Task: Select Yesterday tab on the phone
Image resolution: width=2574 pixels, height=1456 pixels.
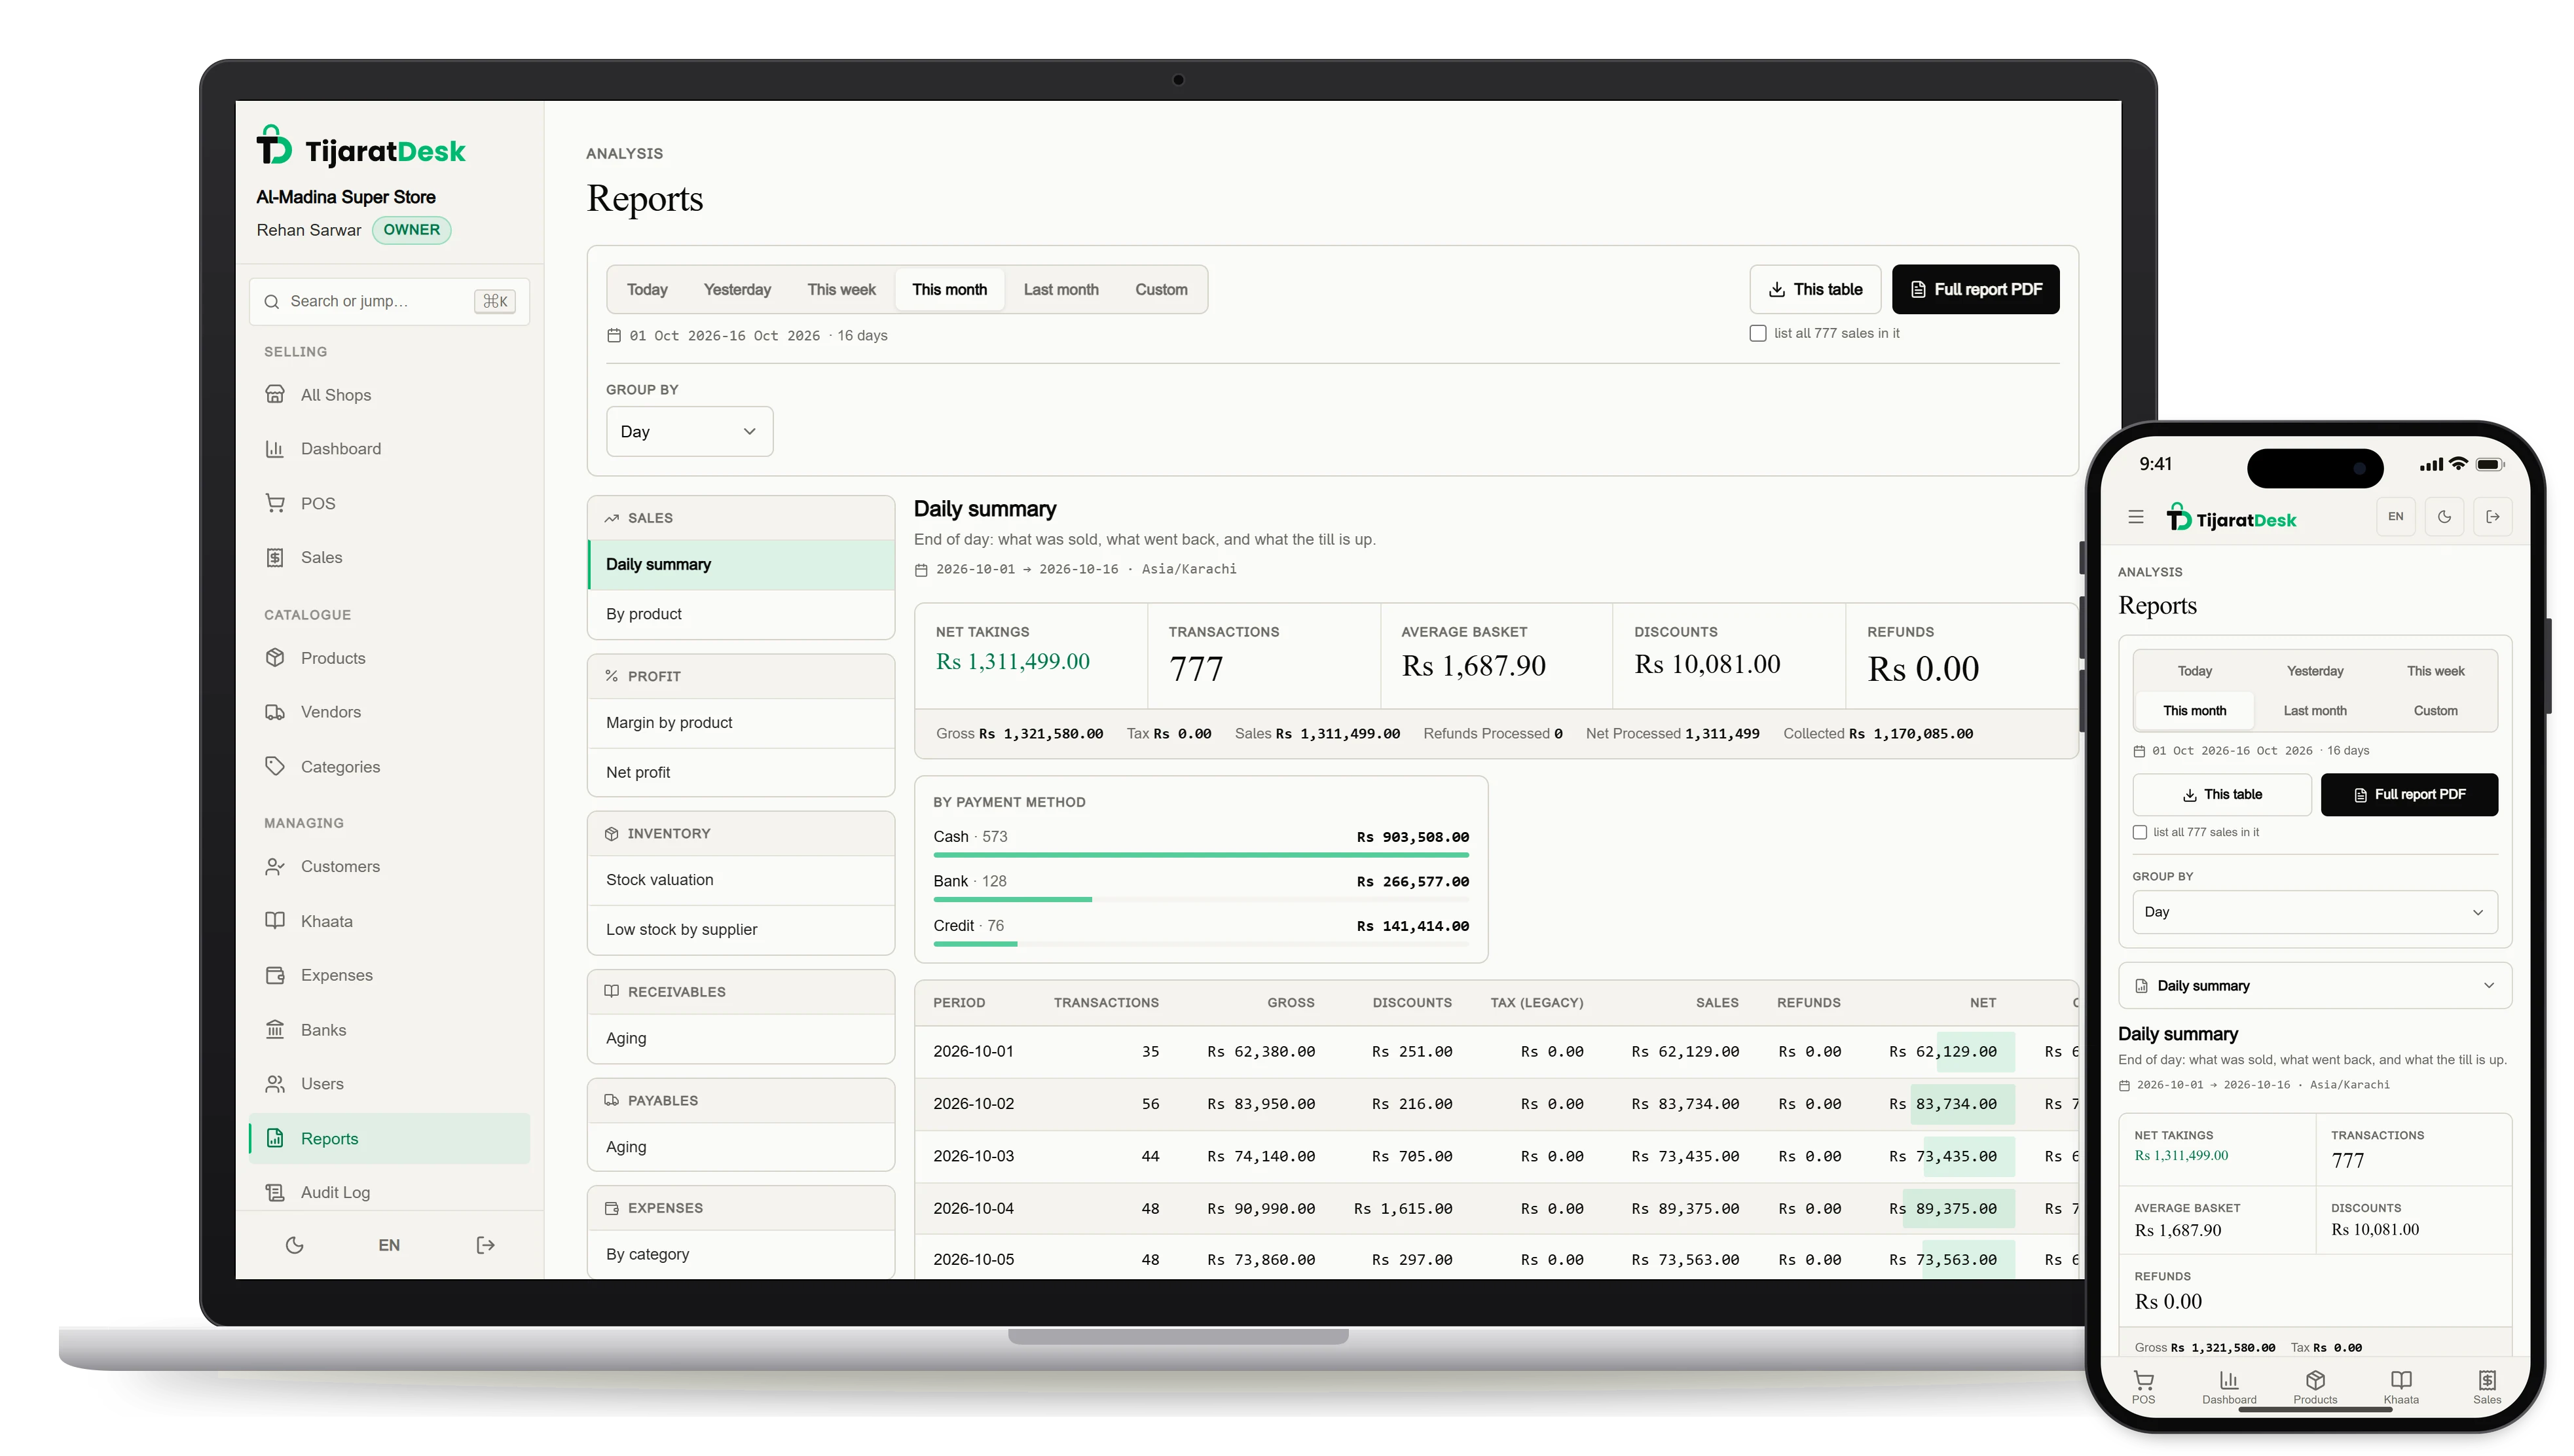Action: pyautogui.click(x=2315, y=671)
